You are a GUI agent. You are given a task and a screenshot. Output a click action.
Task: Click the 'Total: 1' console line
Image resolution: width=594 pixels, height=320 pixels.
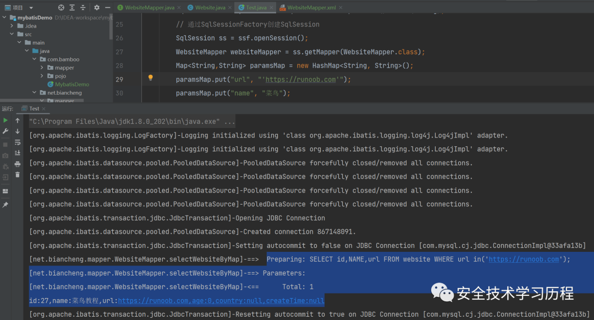pyautogui.click(x=171, y=287)
